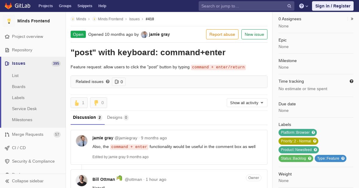Open the Projects menu

tap(45, 6)
